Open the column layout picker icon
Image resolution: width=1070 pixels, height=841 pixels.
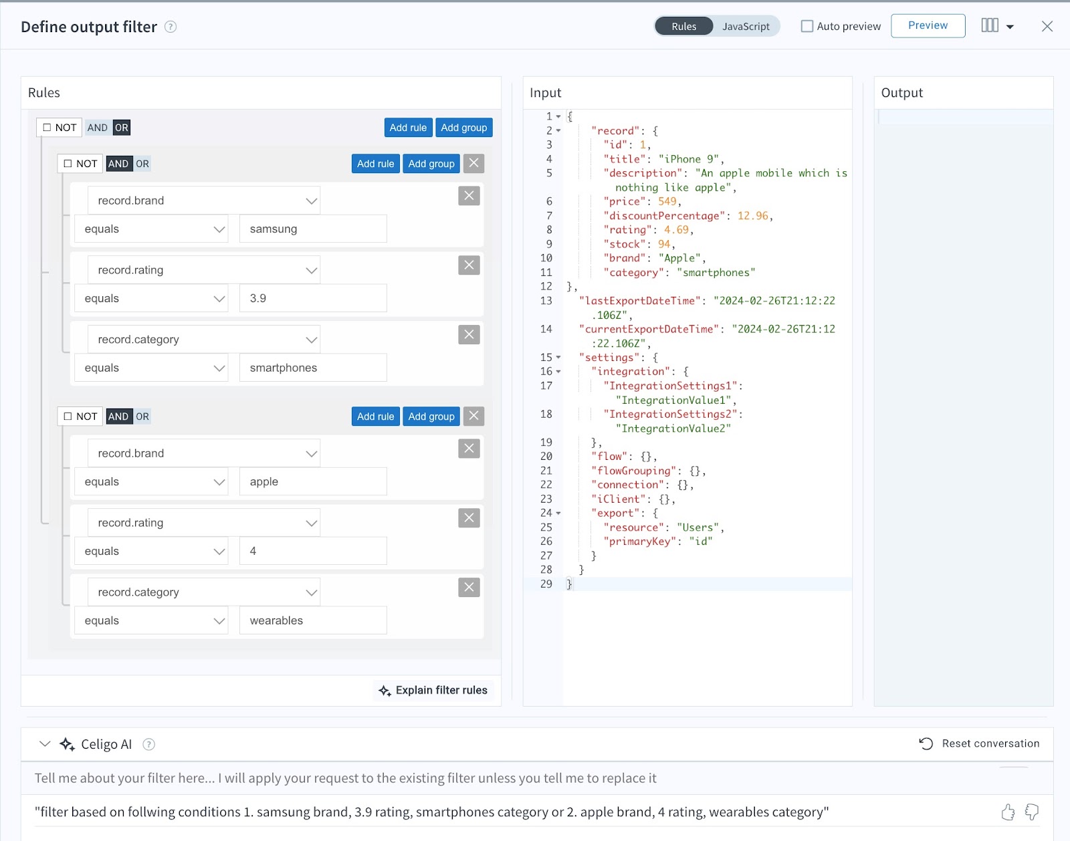[x=989, y=25]
